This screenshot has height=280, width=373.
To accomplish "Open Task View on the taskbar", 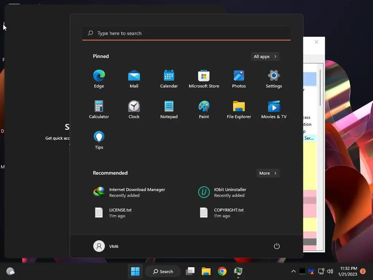I will [190, 271].
